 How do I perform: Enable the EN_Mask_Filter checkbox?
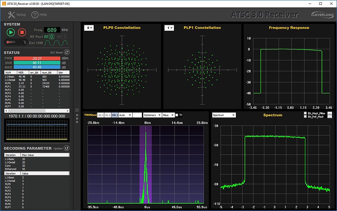pos(305,113)
